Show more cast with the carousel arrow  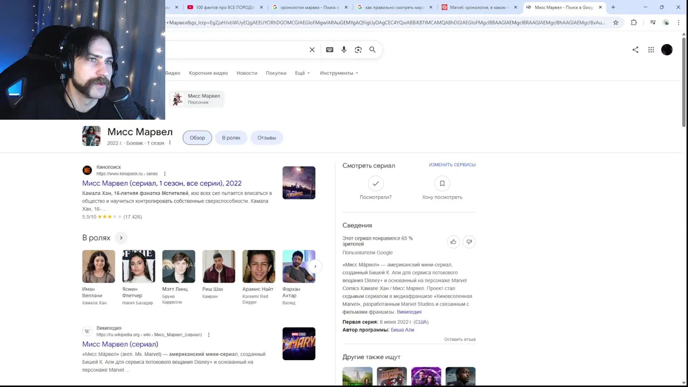click(315, 266)
